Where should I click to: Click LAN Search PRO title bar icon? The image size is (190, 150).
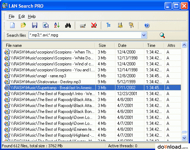5,6
